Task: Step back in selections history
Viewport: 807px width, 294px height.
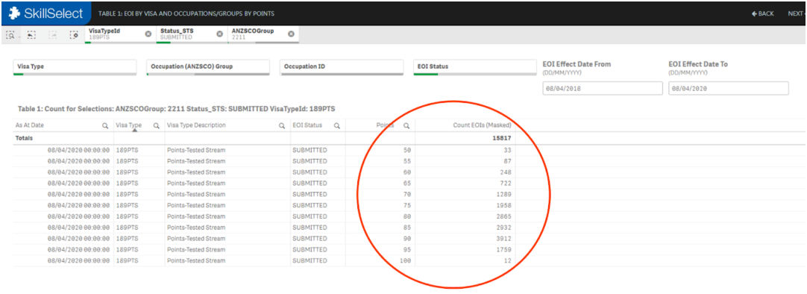Action: coord(31,35)
